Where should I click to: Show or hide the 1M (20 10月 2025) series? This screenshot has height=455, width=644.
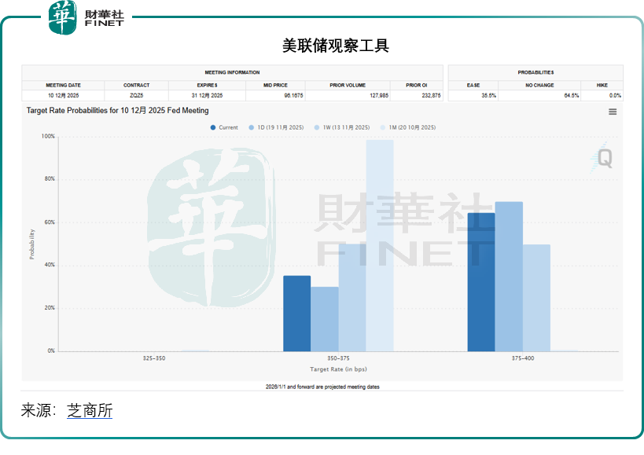tap(407, 127)
